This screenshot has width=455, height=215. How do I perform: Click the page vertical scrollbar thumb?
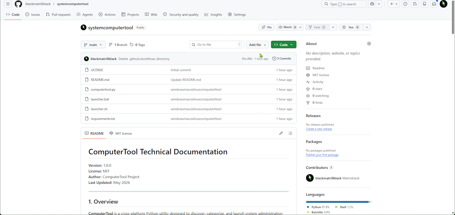pyautogui.click(x=453, y=18)
